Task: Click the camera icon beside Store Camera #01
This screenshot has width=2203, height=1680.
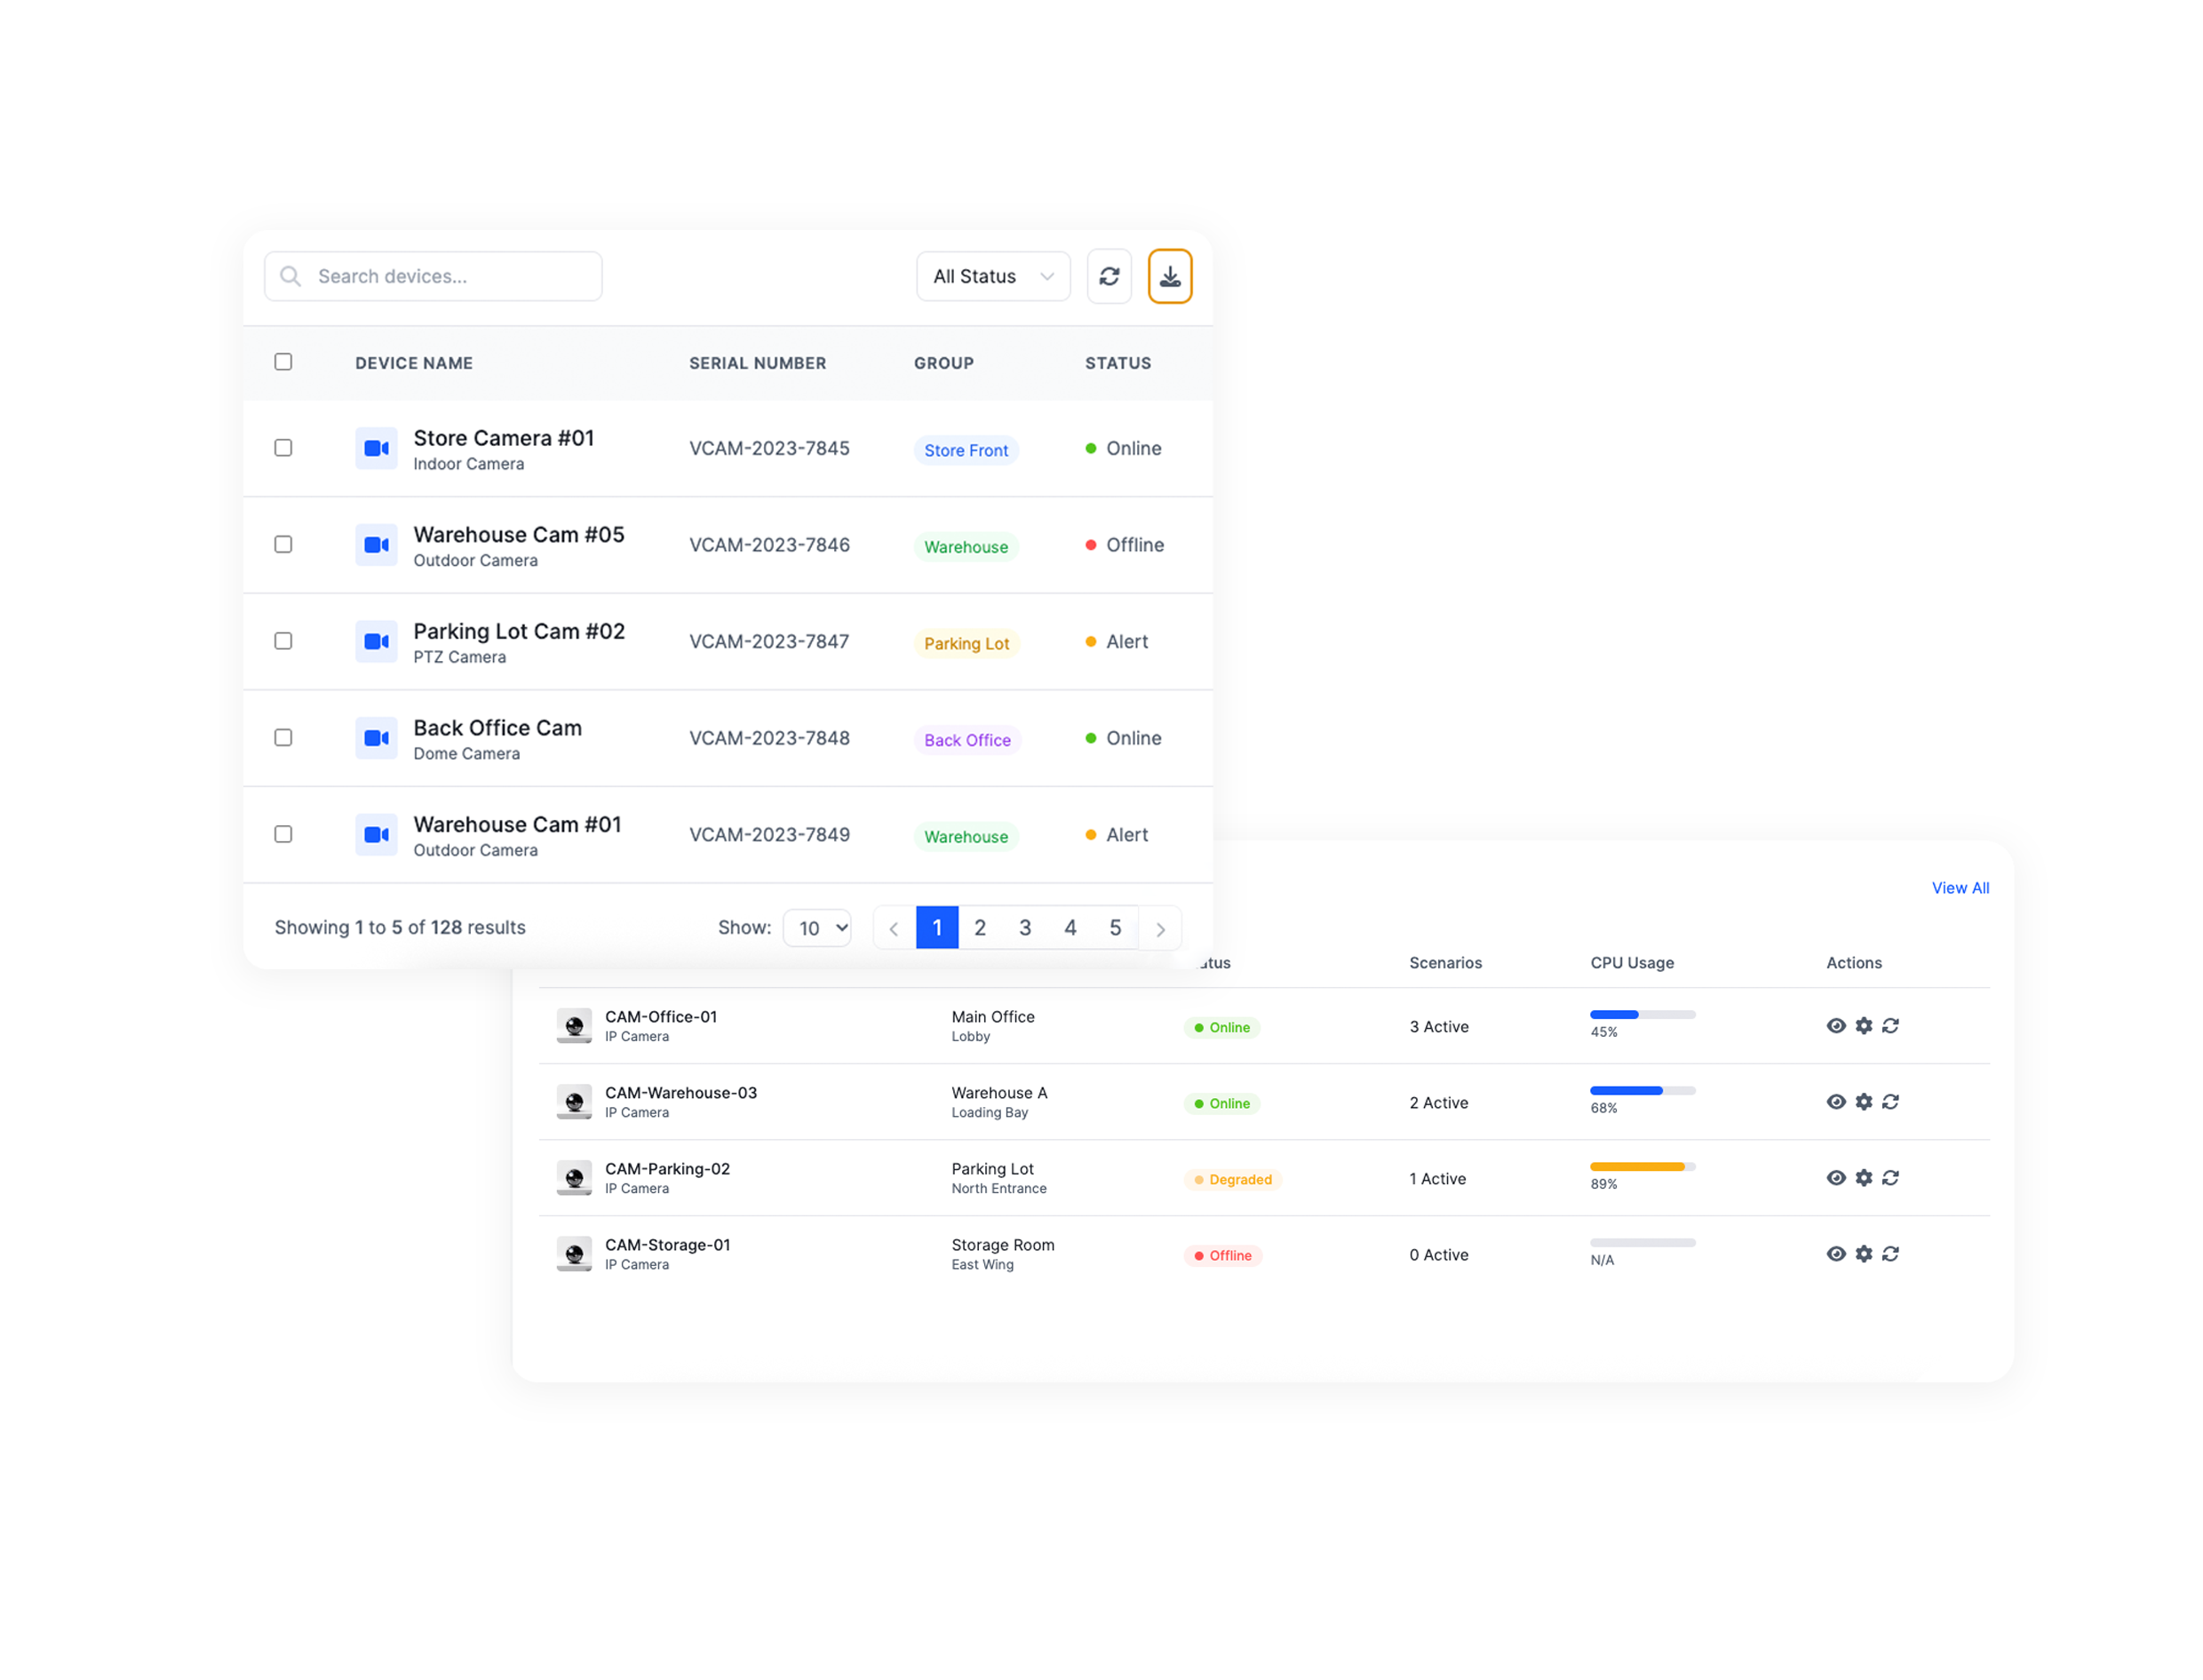Action: point(376,448)
